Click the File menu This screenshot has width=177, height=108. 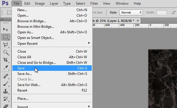click(17, 4)
